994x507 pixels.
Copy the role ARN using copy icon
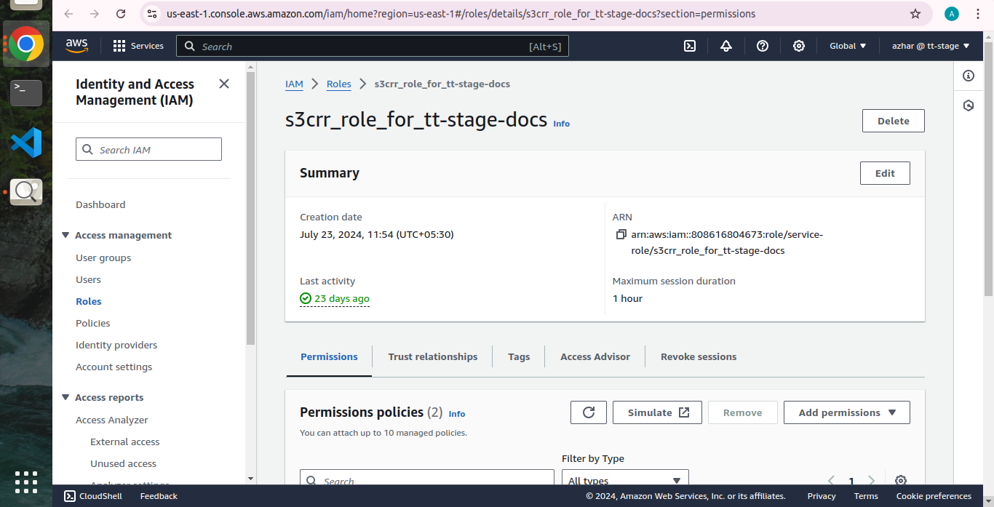(621, 235)
